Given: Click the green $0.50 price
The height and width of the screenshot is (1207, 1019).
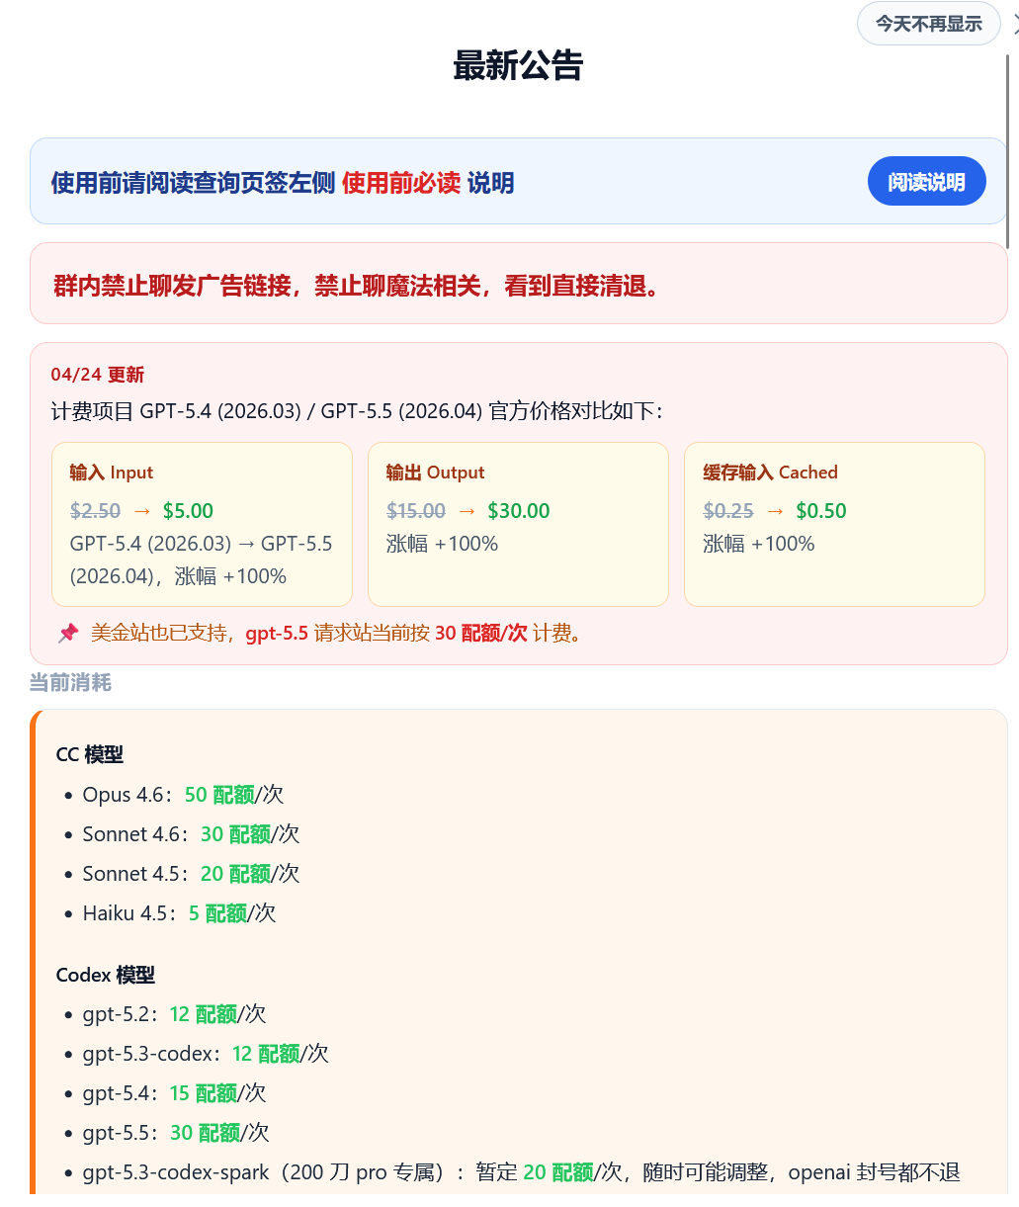Looking at the screenshot, I should pyautogui.click(x=821, y=511).
